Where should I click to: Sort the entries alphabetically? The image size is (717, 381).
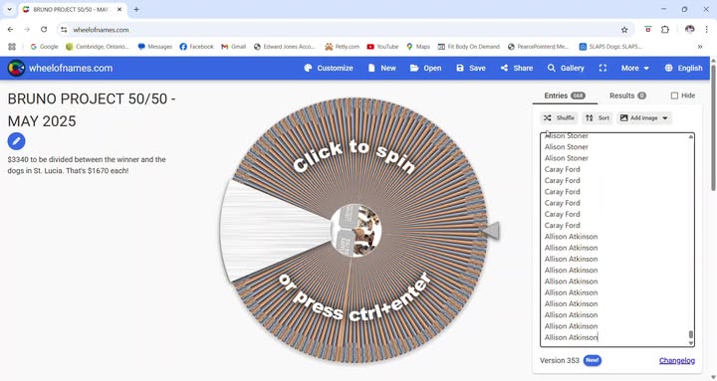(597, 117)
